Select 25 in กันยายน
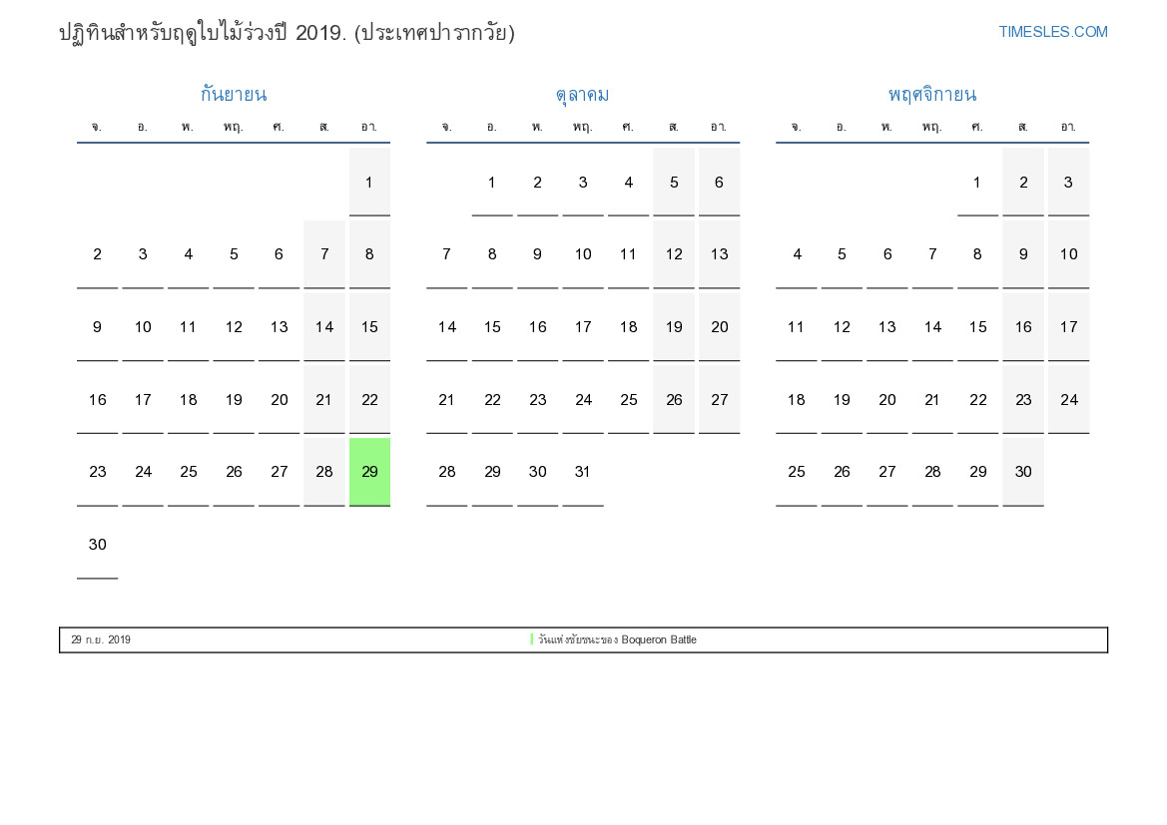The image size is (1167, 825). point(189,472)
